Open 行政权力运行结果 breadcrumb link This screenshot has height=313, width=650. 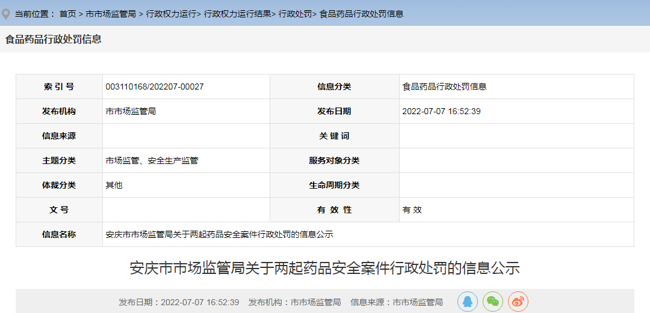[x=238, y=14]
